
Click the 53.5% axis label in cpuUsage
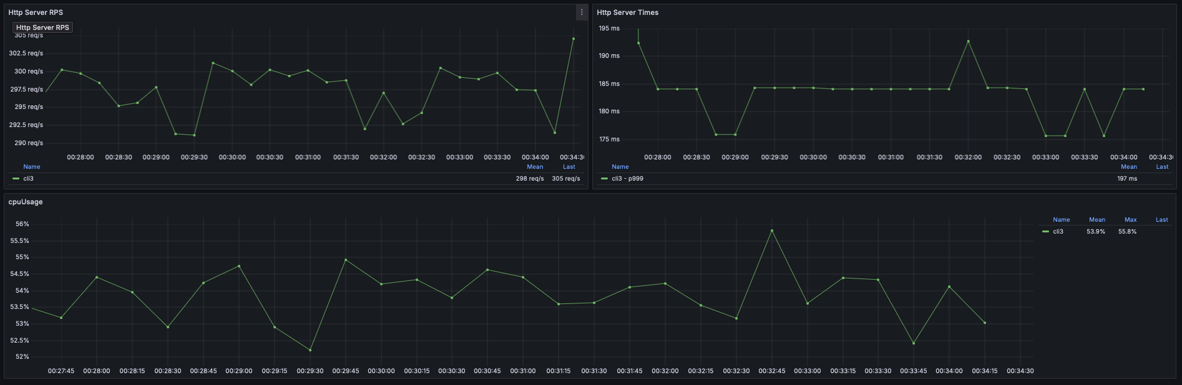point(19,307)
